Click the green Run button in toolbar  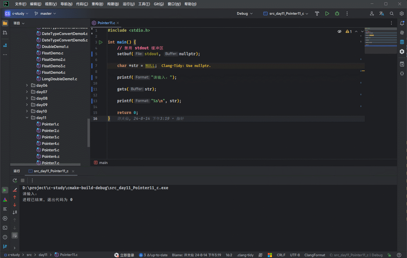point(327,14)
